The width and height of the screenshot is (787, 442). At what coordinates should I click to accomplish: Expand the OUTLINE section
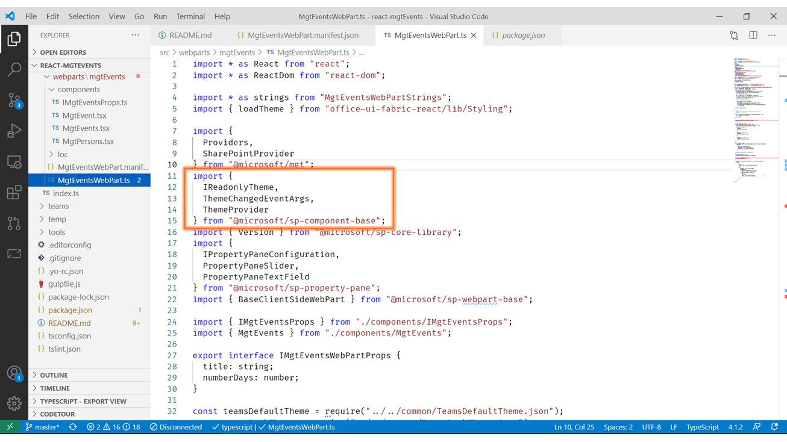(x=54, y=375)
